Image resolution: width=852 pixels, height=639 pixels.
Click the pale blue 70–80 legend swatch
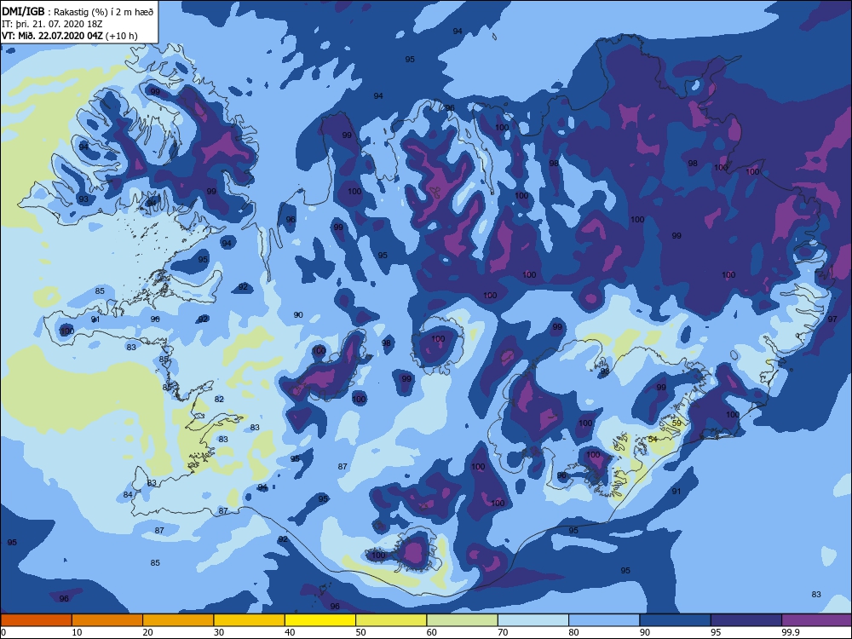pos(533,620)
